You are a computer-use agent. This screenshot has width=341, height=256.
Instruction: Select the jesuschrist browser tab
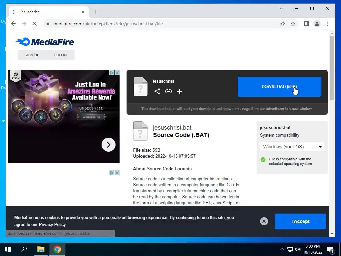(x=48, y=12)
